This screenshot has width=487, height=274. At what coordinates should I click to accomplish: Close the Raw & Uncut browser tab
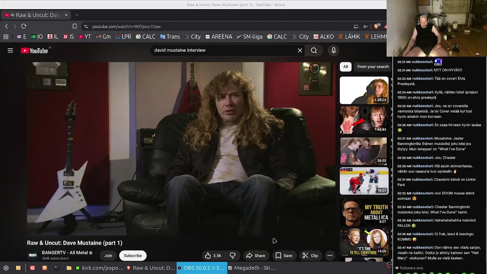(66, 15)
